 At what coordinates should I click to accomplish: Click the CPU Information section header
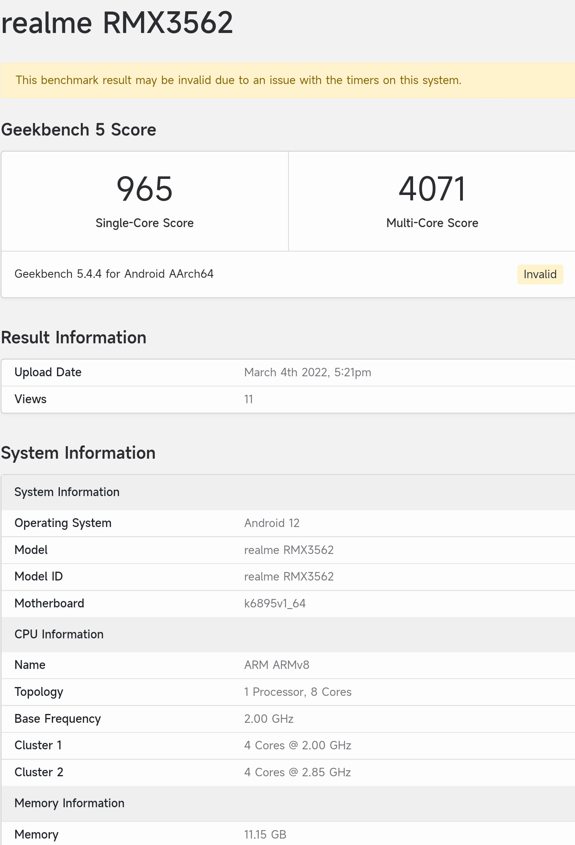59,634
